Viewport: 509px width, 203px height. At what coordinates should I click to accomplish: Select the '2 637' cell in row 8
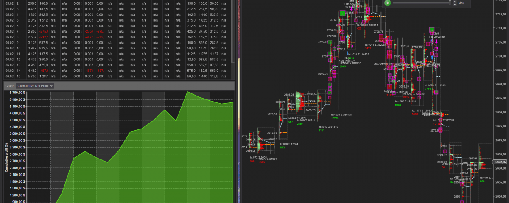point(32,37)
